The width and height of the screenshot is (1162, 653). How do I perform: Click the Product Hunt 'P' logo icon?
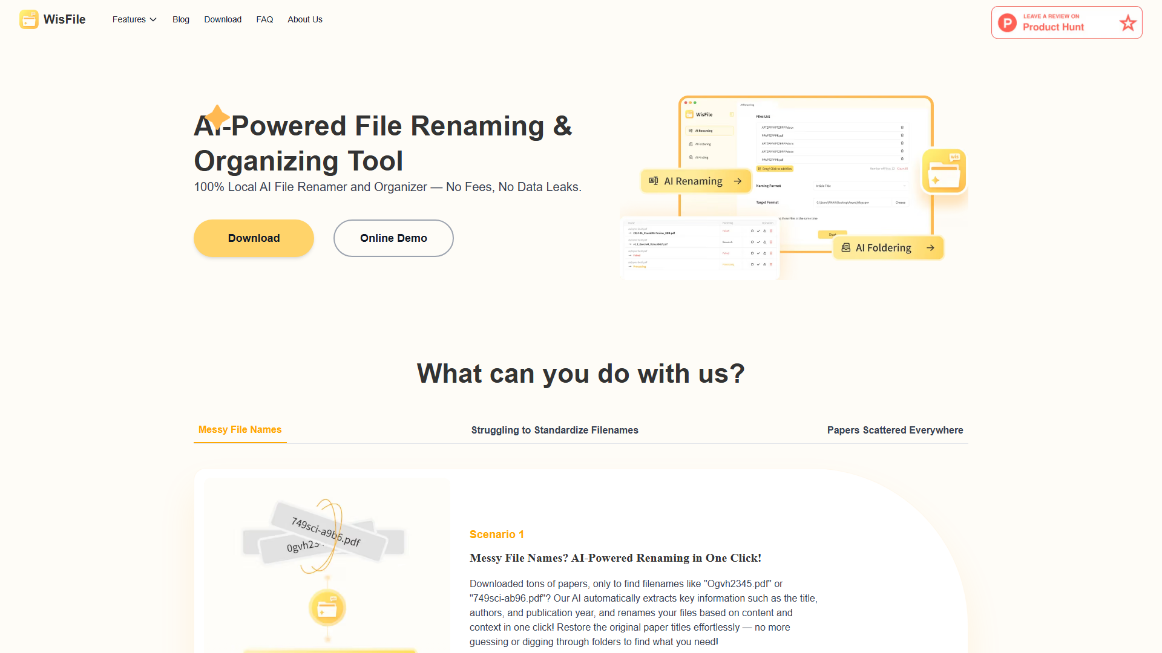pos(1007,23)
